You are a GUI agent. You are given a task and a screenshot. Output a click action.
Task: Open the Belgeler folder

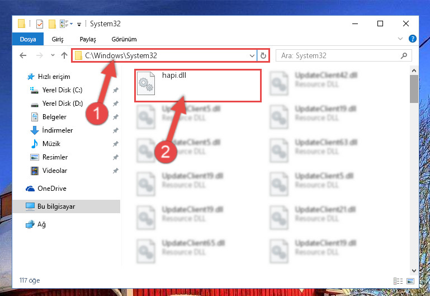(x=54, y=117)
